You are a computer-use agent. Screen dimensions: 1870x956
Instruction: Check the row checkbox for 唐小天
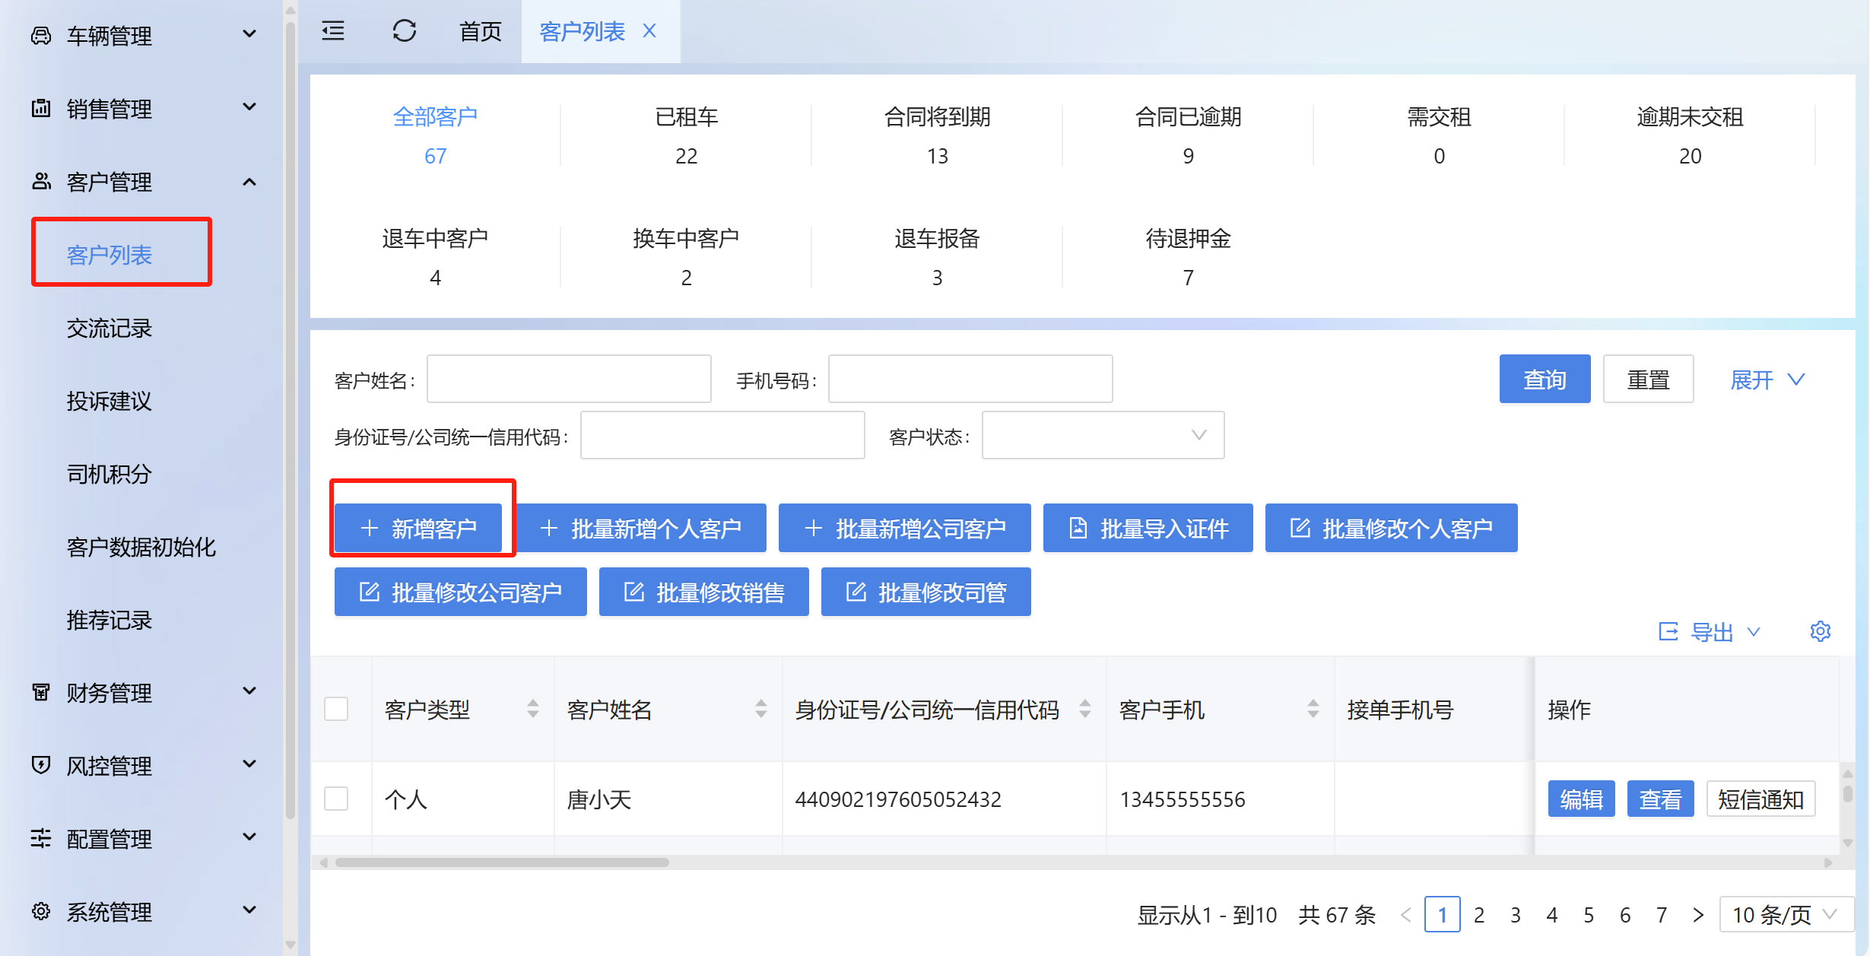point(336,799)
